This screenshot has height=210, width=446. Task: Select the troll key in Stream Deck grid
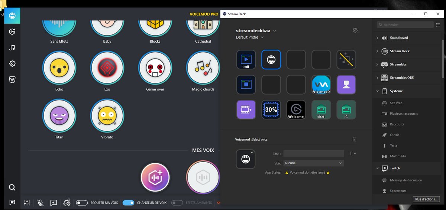(246, 60)
